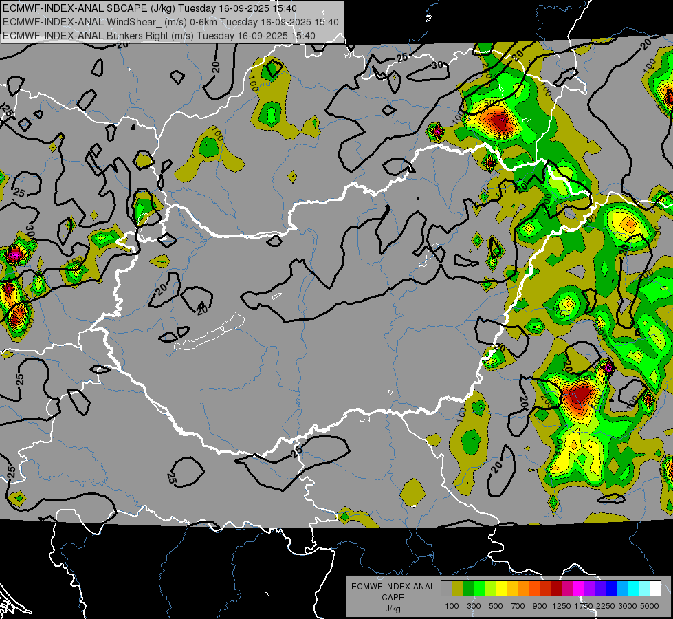The height and width of the screenshot is (619, 673).
Task: Select the Bunkers Right header line
Action: 159,36
